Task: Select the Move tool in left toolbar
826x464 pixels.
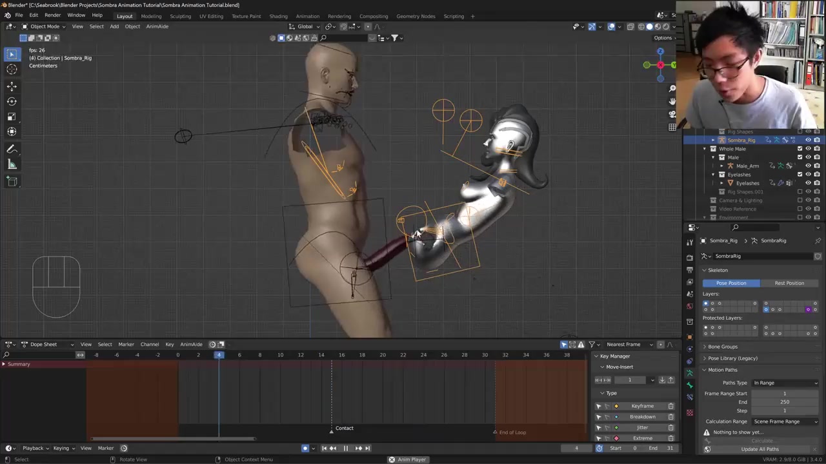Action: [12, 86]
